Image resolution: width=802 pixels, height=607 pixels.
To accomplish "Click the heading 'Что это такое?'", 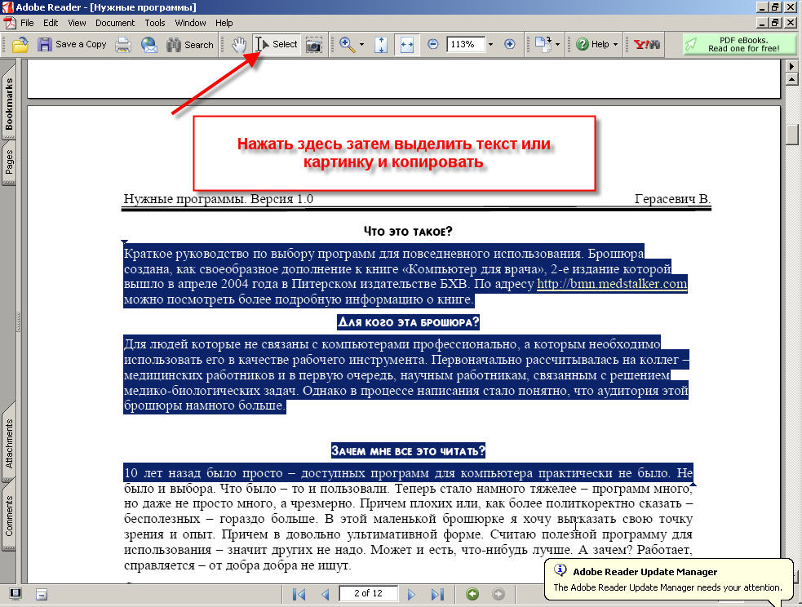I will pos(408,232).
